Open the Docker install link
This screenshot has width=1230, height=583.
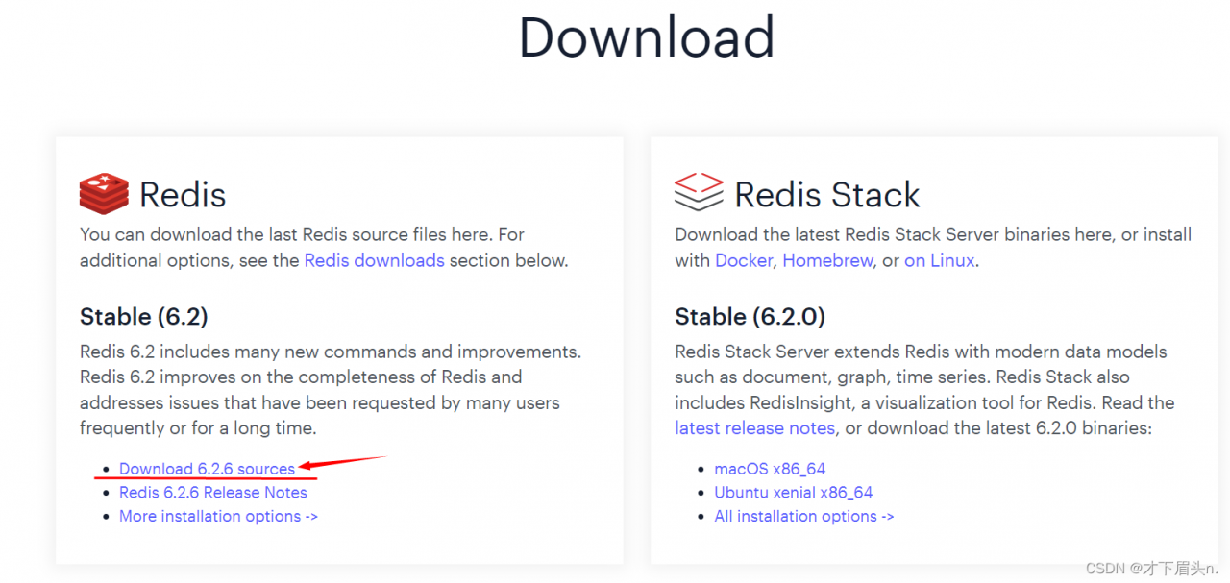(745, 260)
